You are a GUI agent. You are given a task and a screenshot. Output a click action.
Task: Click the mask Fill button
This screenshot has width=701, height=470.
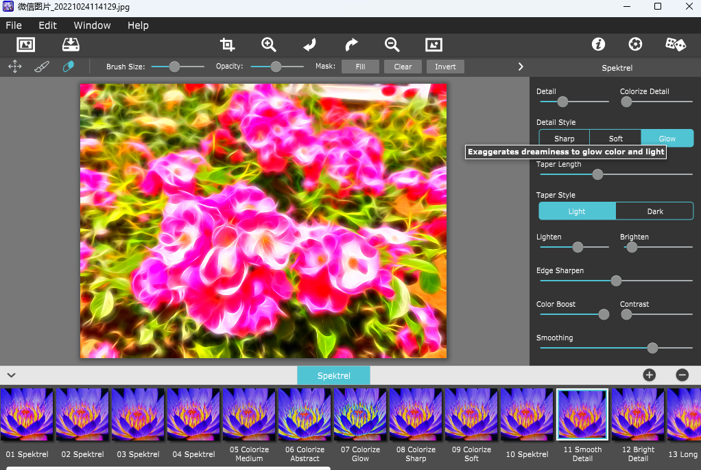click(x=360, y=67)
